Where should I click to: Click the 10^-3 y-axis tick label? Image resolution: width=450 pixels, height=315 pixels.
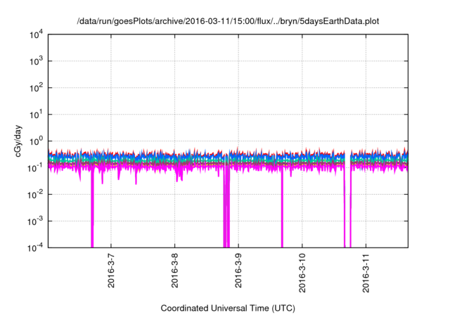click(x=35, y=221)
